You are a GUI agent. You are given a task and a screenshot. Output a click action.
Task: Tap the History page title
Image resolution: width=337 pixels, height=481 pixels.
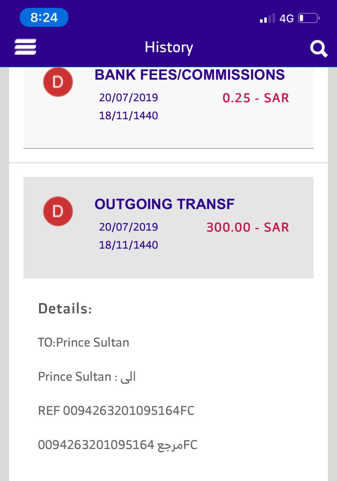click(x=169, y=48)
